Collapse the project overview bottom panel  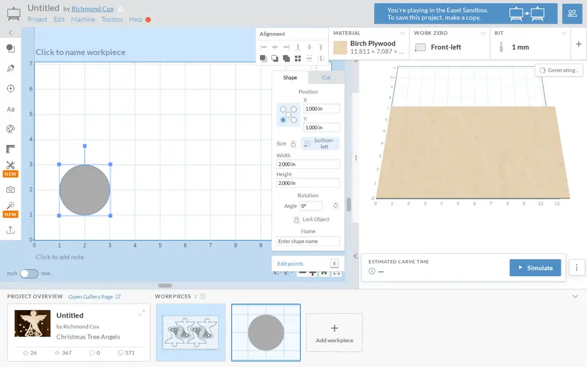coord(575,296)
